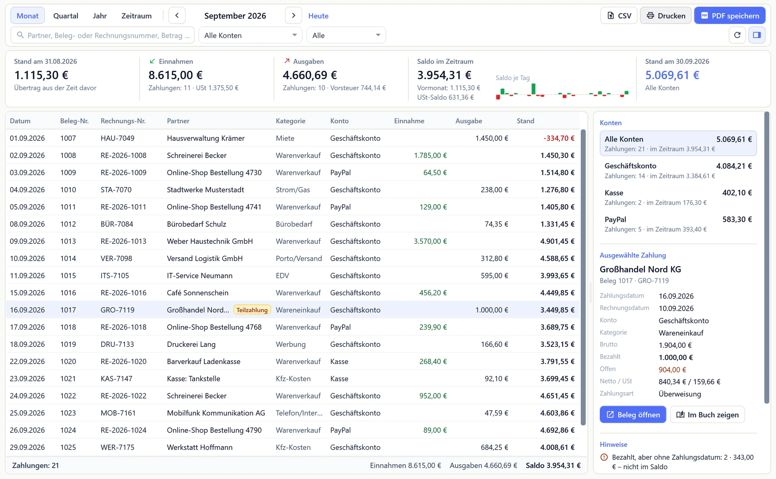Open the Beleg öffnen button

[633, 415]
